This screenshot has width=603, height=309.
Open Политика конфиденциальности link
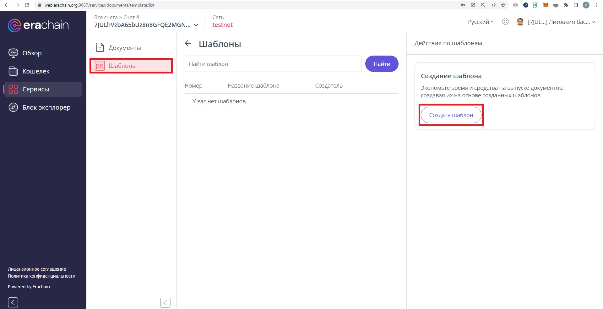(x=41, y=276)
